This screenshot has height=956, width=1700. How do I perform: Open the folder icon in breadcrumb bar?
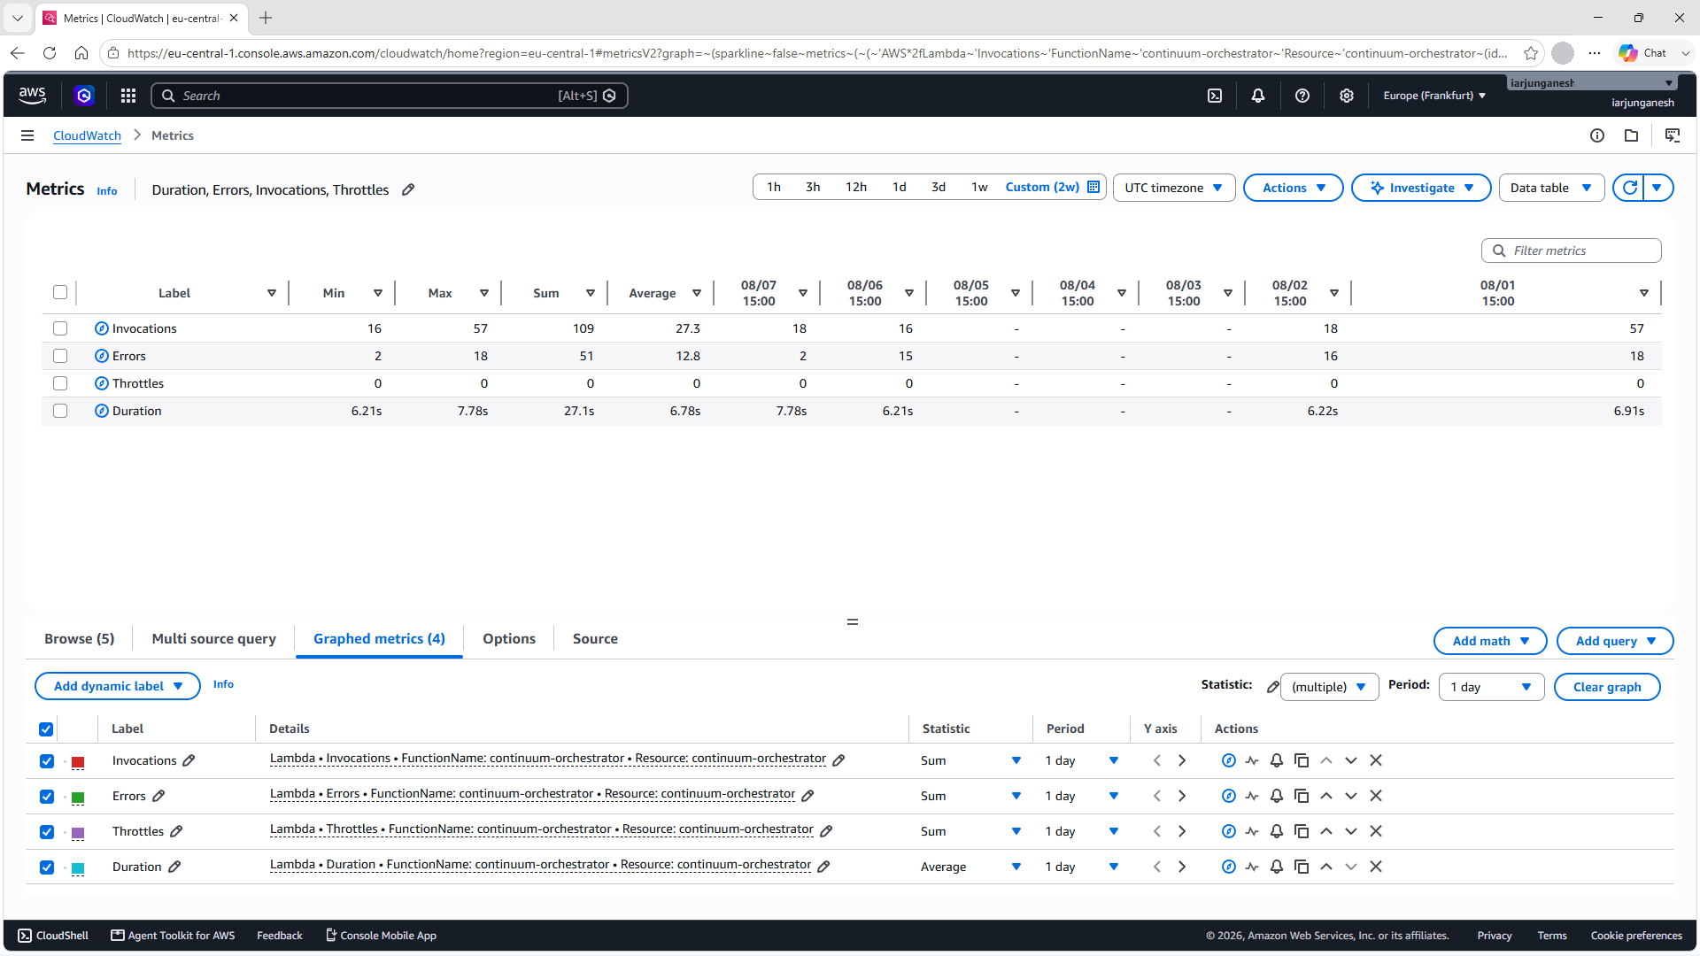click(x=1631, y=135)
